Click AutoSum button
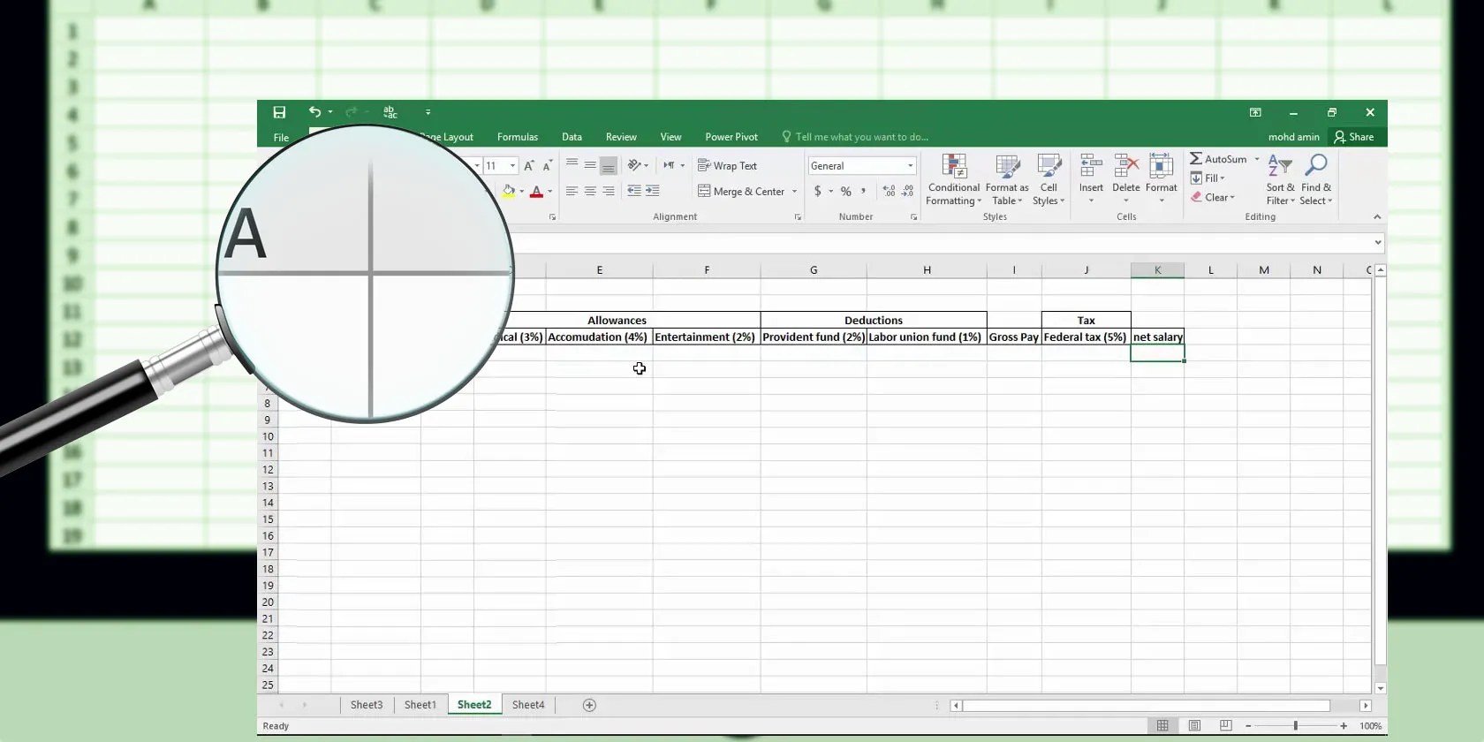Image resolution: width=1484 pixels, height=742 pixels. (x=1218, y=159)
